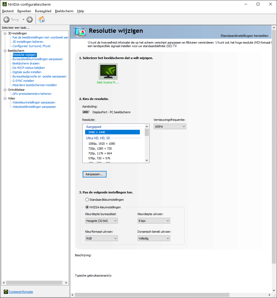
Task: Open Dynamisch bereik uitvoer Volledig dropdown
Action: pos(154,238)
